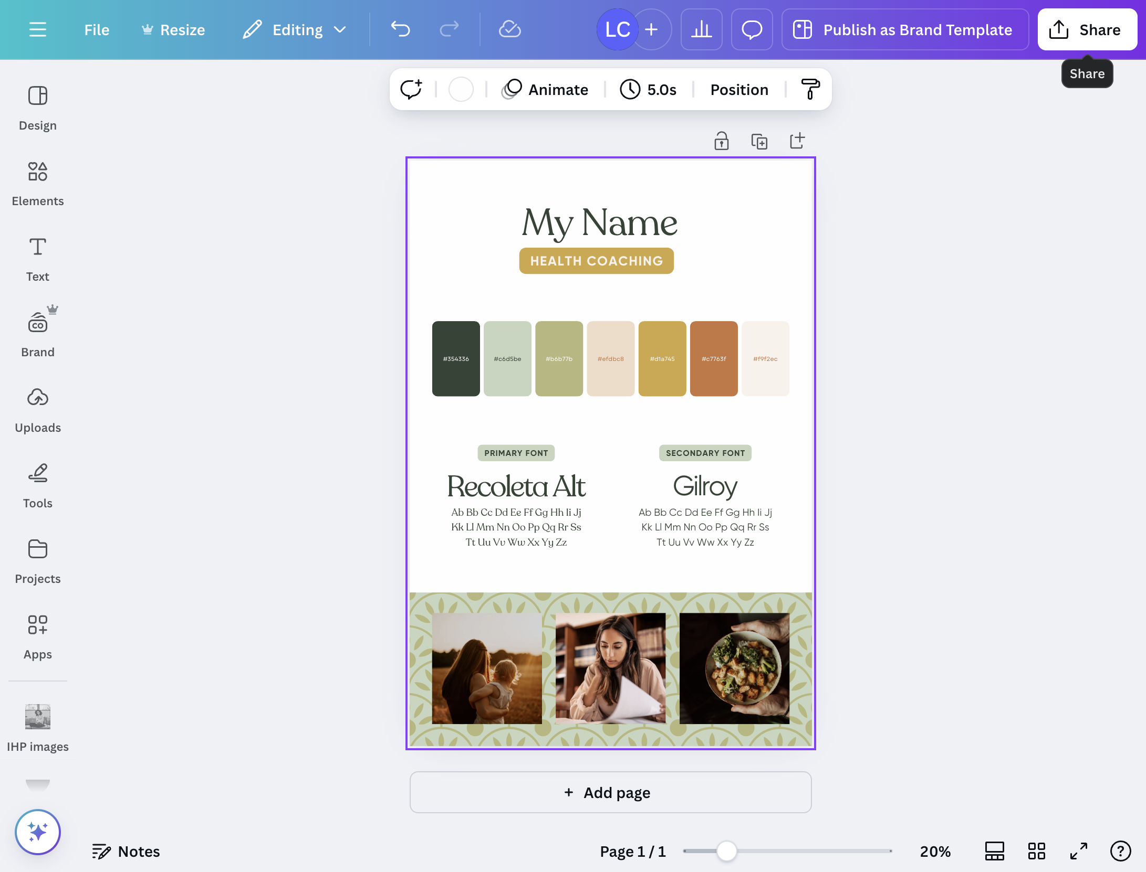
Task: Open the IHP images app
Action: click(x=38, y=728)
